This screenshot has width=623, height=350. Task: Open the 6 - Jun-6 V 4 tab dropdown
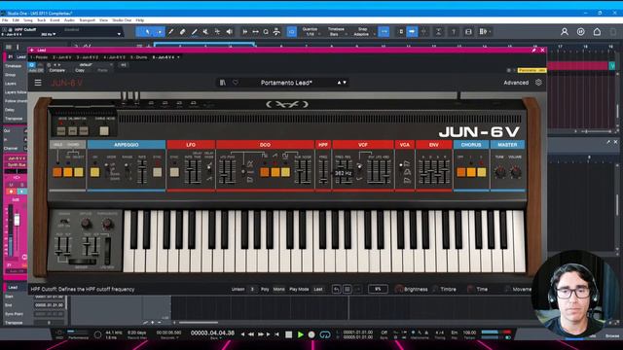click(x=178, y=57)
